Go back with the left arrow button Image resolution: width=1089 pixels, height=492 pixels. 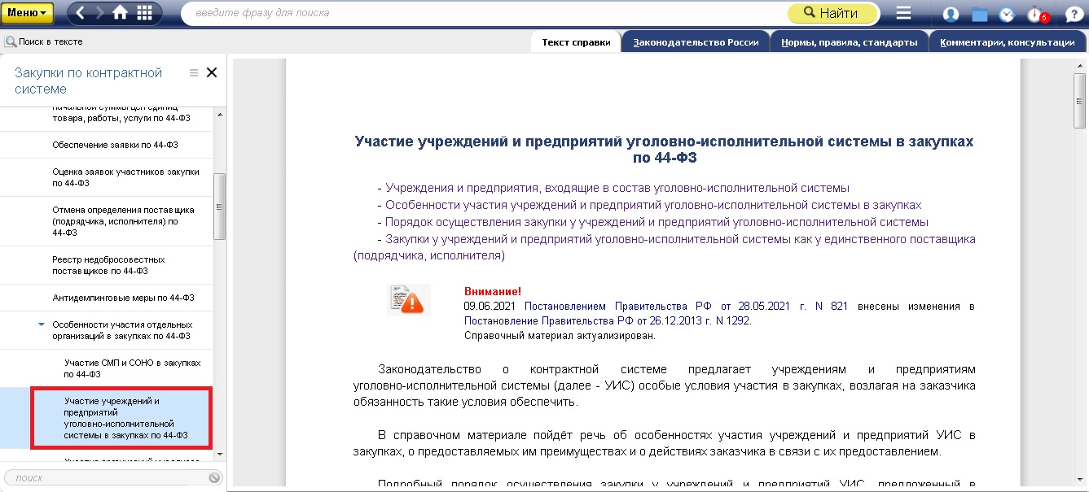pos(81,13)
